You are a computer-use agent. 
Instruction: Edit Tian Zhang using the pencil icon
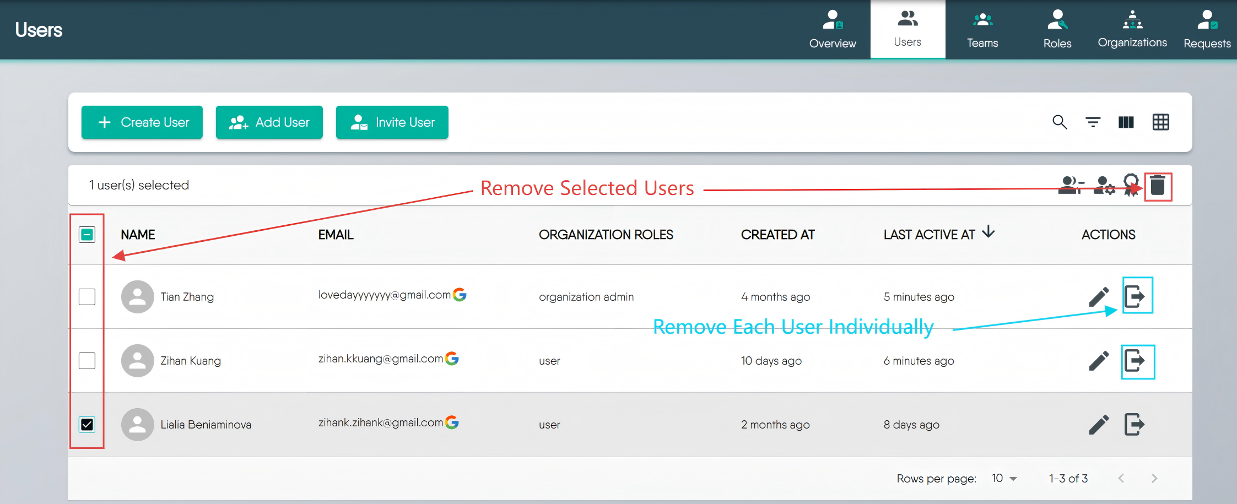[1099, 296]
